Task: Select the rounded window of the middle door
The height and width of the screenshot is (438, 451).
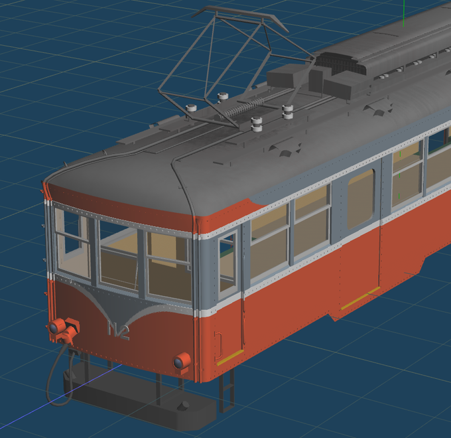Action: 361,199
